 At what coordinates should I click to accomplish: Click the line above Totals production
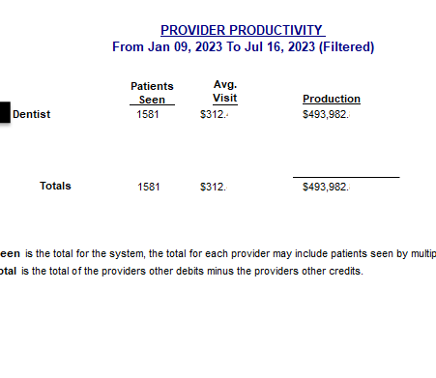point(346,177)
